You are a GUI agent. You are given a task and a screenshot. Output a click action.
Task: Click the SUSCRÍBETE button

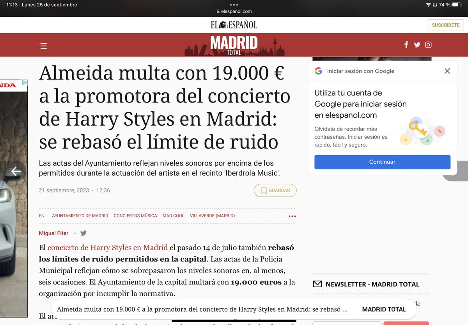446,25
